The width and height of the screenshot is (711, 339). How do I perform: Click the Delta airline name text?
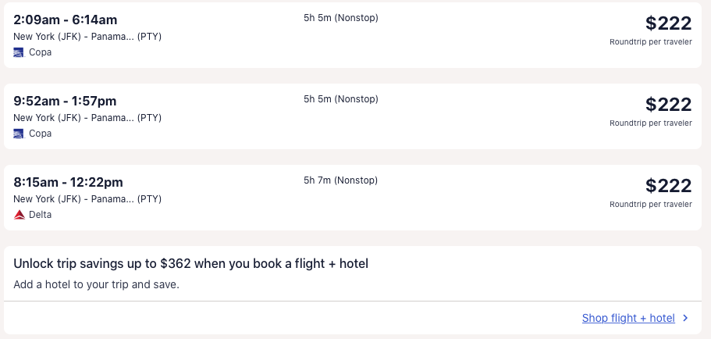tap(40, 215)
